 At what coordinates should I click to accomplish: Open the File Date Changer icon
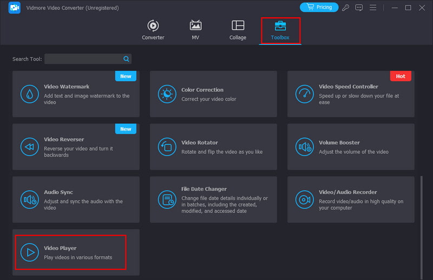click(167, 200)
